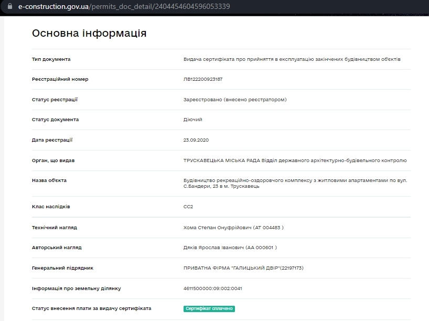
Task: Click the consequence class value CC2
Action: coord(188,207)
